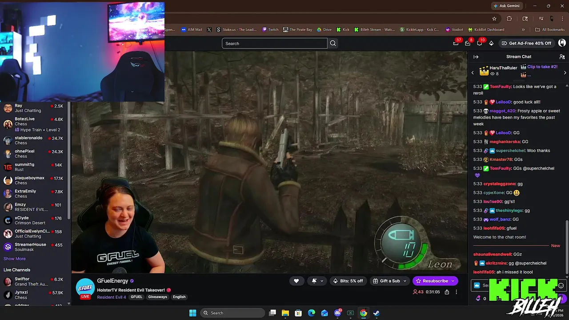Viewport: 569px width, 320px height.
Task: Click the share stream icon
Action: [447, 292]
